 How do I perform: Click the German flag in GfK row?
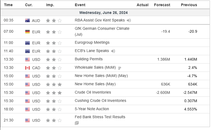tap(27, 32)
